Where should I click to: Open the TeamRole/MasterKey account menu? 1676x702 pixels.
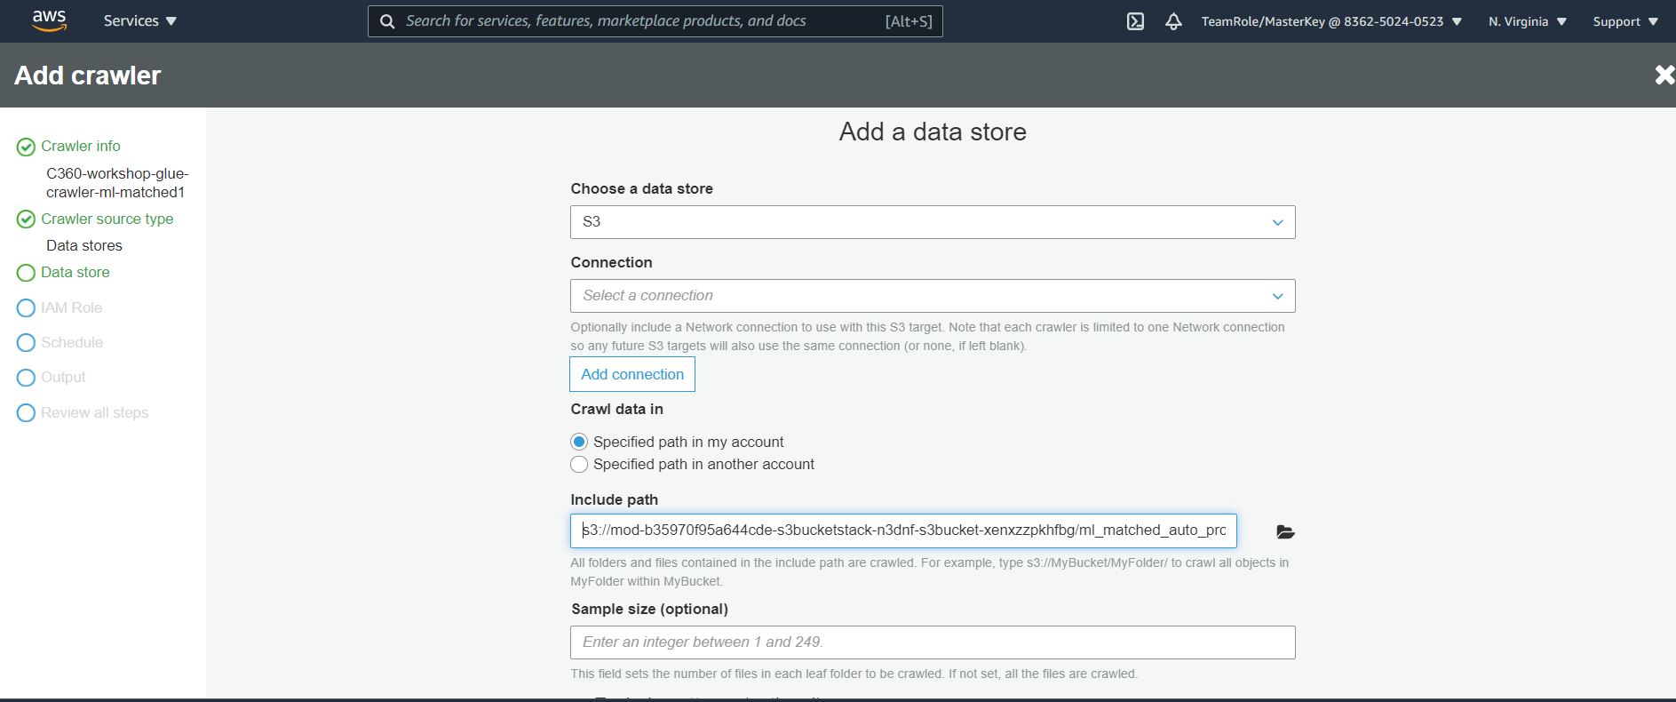pos(1330,21)
